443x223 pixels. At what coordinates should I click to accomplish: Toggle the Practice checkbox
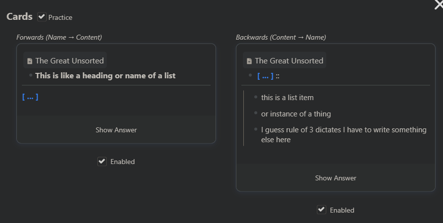click(42, 17)
